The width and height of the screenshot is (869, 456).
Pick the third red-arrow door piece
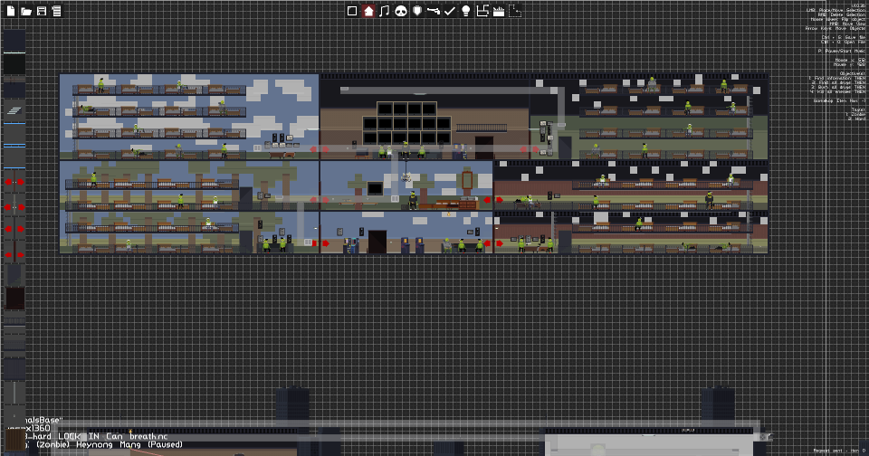click(x=14, y=229)
